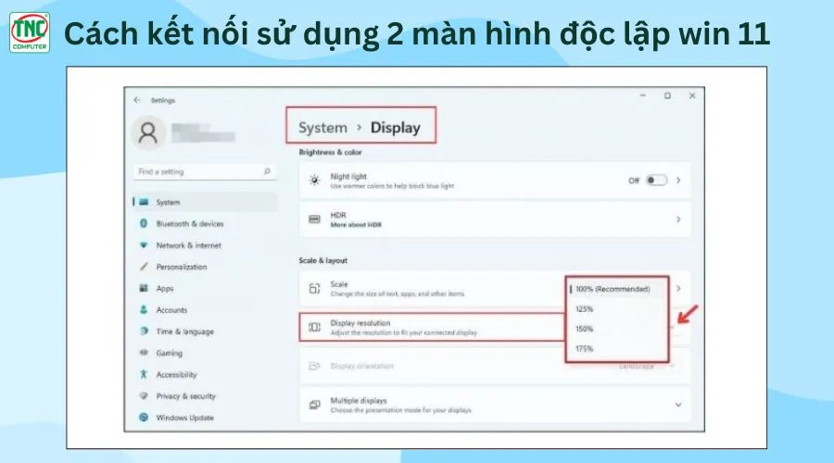Click the Multiple displays icon

(x=314, y=405)
